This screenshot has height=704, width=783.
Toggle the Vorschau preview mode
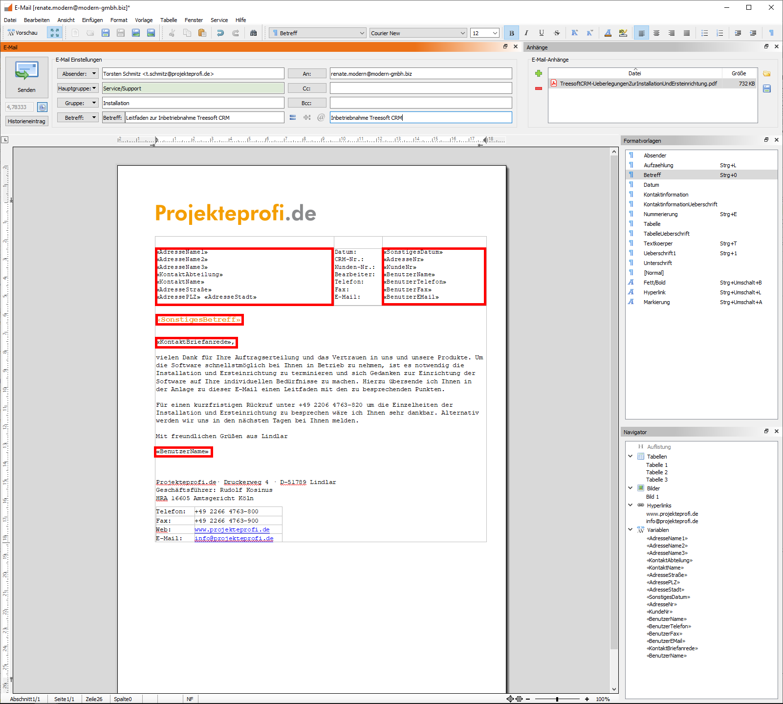click(22, 33)
